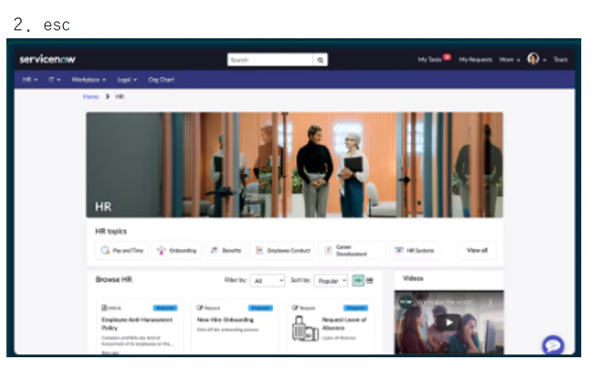
Task: Expand the More header menu
Action: (509, 59)
